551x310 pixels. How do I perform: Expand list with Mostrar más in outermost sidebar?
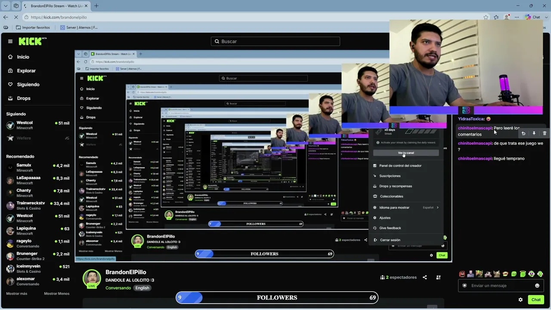click(x=17, y=294)
